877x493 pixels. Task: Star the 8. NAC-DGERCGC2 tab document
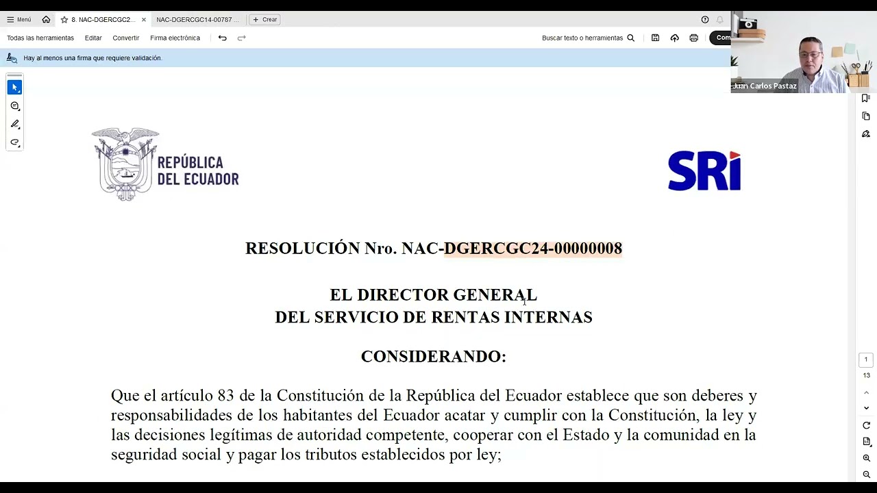(x=64, y=20)
